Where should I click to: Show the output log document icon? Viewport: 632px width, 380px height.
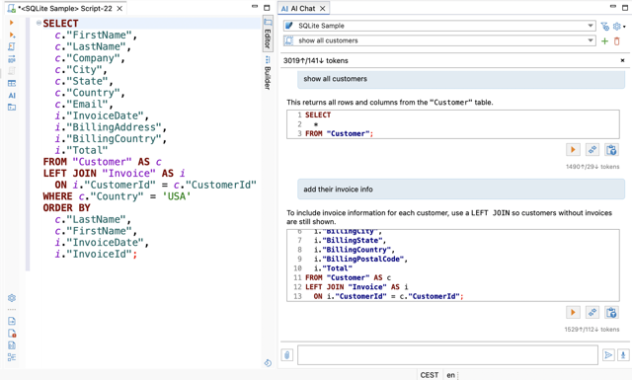point(12,321)
